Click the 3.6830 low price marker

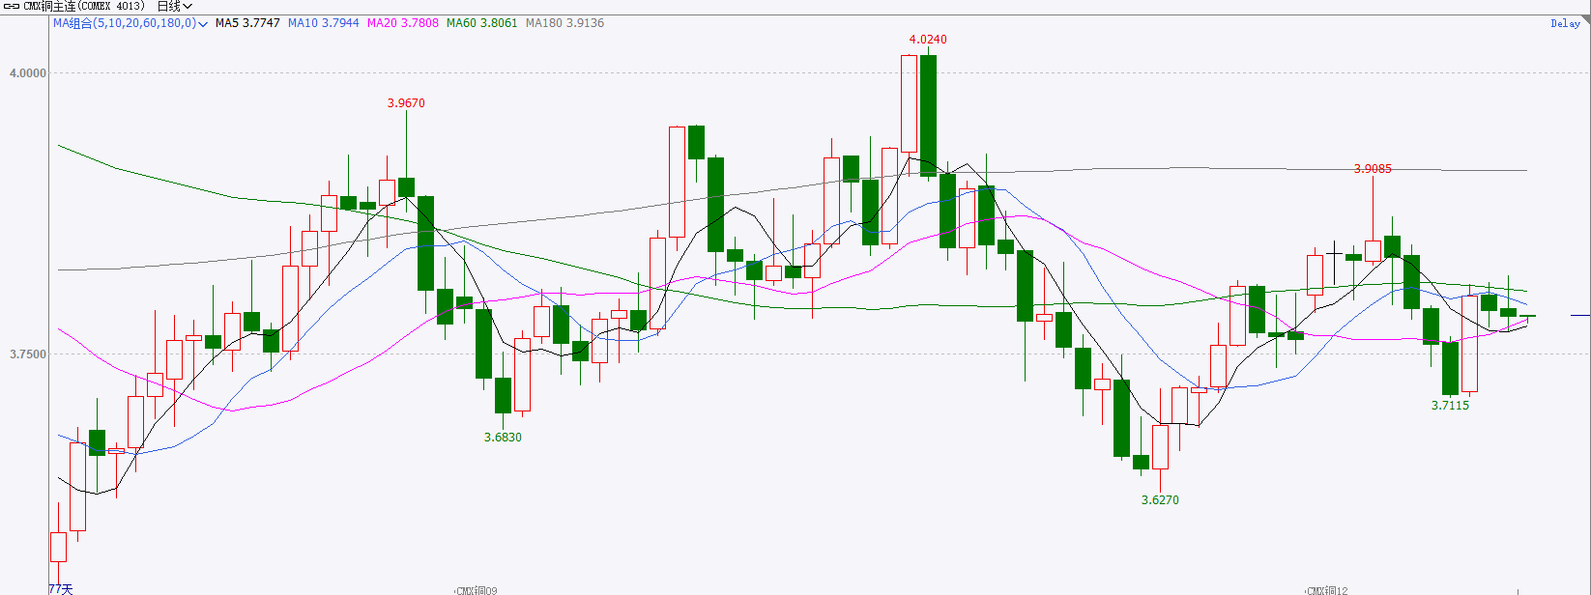(503, 438)
